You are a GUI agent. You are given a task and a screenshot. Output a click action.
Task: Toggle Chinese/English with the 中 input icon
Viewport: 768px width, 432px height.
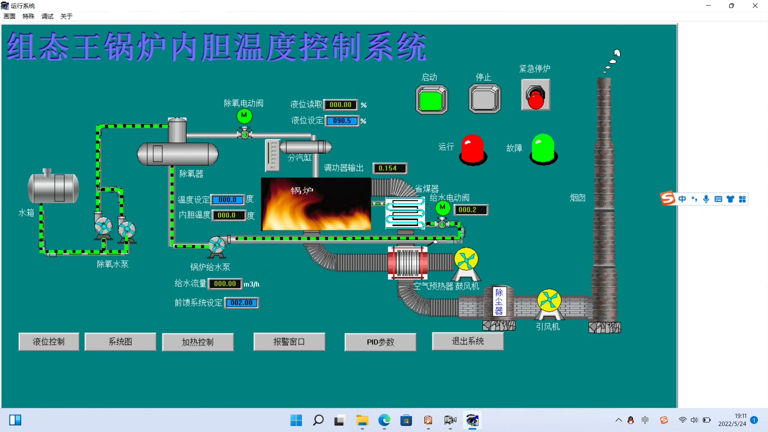[683, 199]
